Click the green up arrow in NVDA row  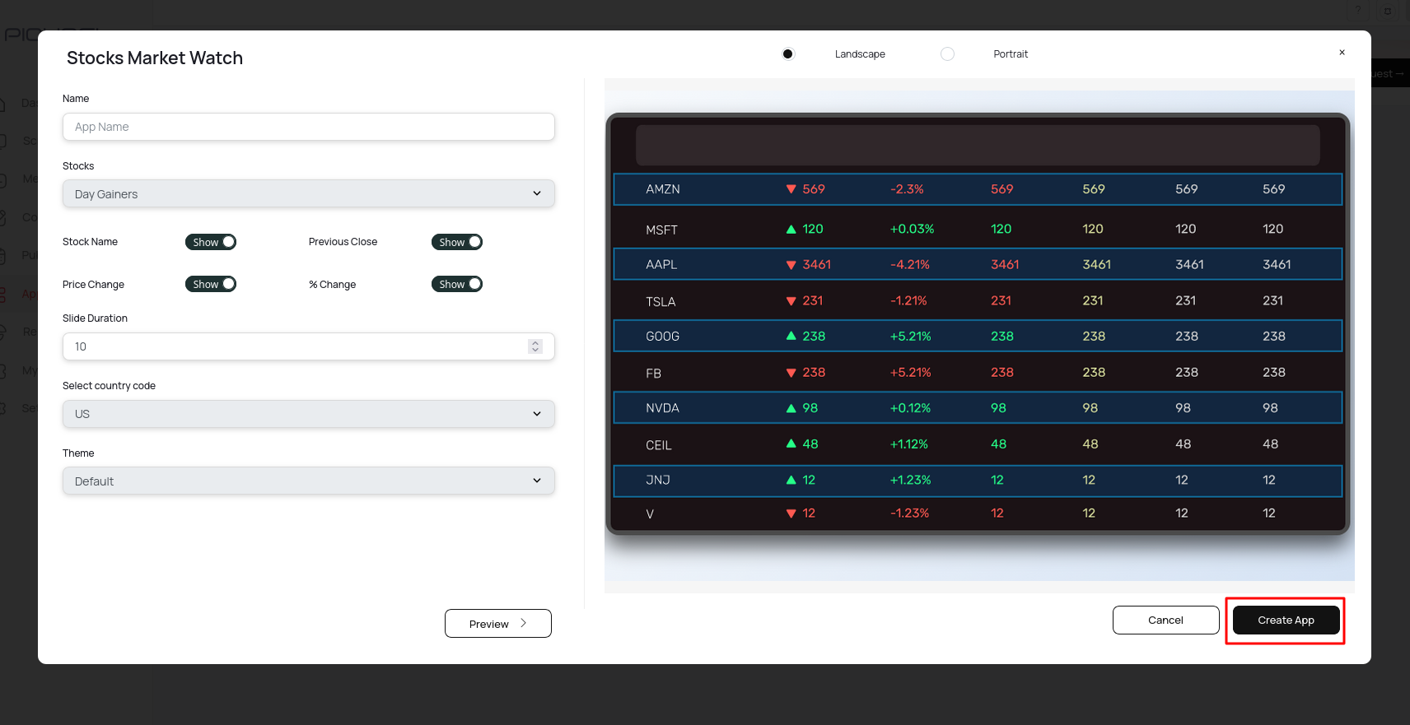791,408
